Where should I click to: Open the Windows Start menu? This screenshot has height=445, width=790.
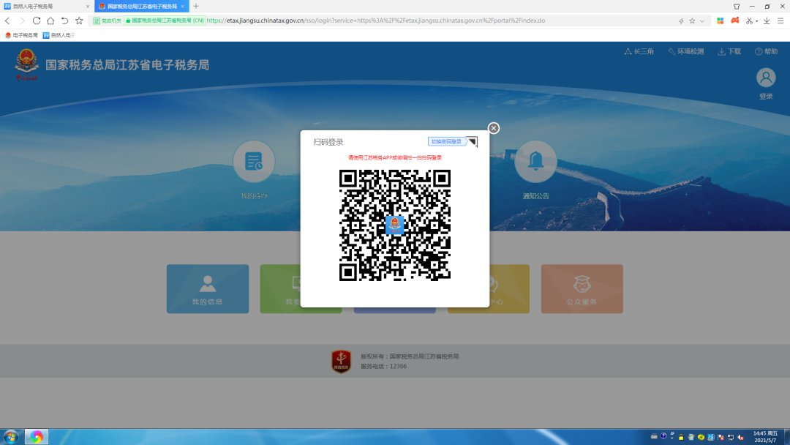pos(11,437)
